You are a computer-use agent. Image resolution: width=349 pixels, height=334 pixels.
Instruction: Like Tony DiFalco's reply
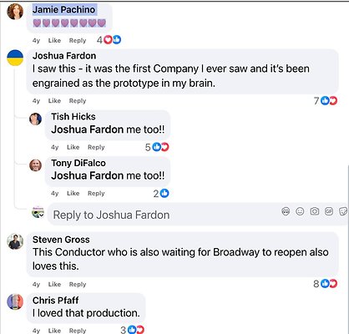click(73, 193)
